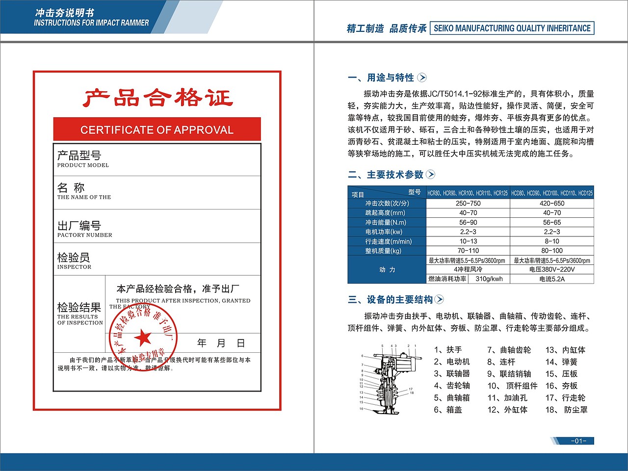Click the CERTIFICATE OF APPROVAL red banner
This screenshot has height=471, width=628.
(156, 130)
